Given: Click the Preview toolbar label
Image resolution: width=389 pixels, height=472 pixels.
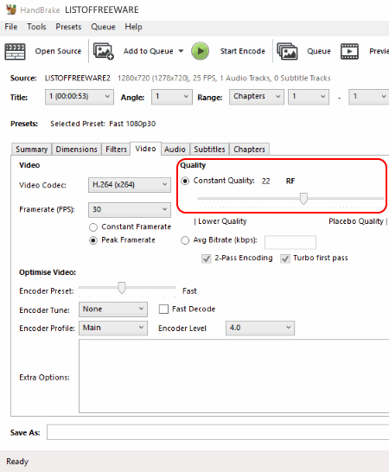Looking at the screenshot, I should pos(379,51).
